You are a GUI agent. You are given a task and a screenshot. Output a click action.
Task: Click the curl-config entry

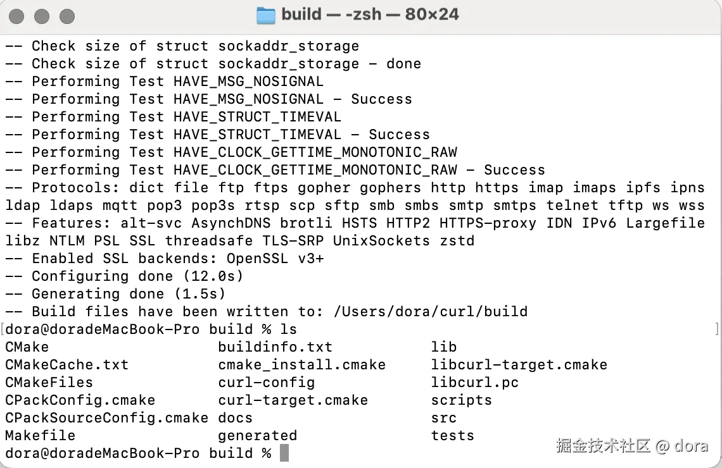[x=266, y=383]
